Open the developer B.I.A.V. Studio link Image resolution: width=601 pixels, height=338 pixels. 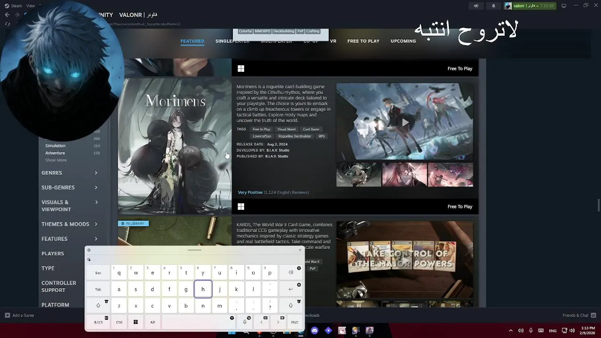[x=278, y=150]
